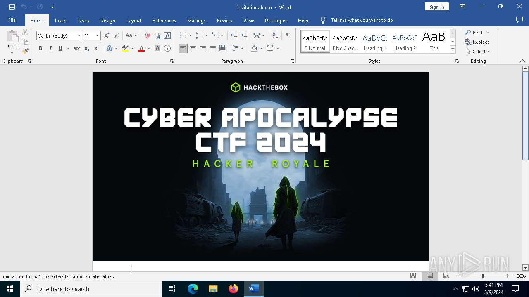Image resolution: width=529 pixels, height=297 pixels.
Task: Expand the Styles gallery More arrow
Action: tap(453, 50)
